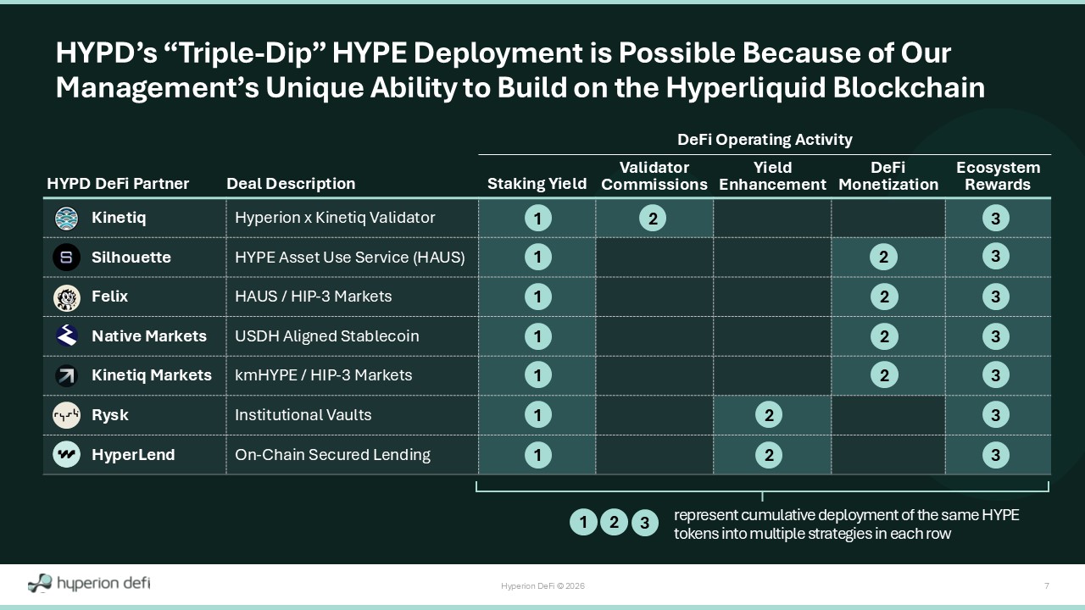1085x610 pixels.
Task: Click Native Markets' Ecosystem Rewards badge 3
Action: tap(996, 336)
